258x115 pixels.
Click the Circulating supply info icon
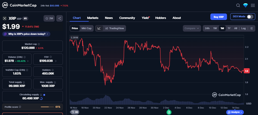point(41,94)
